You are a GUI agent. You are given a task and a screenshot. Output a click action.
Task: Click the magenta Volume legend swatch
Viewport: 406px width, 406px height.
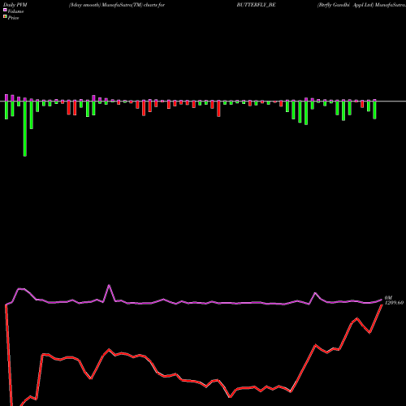coord(5,10)
